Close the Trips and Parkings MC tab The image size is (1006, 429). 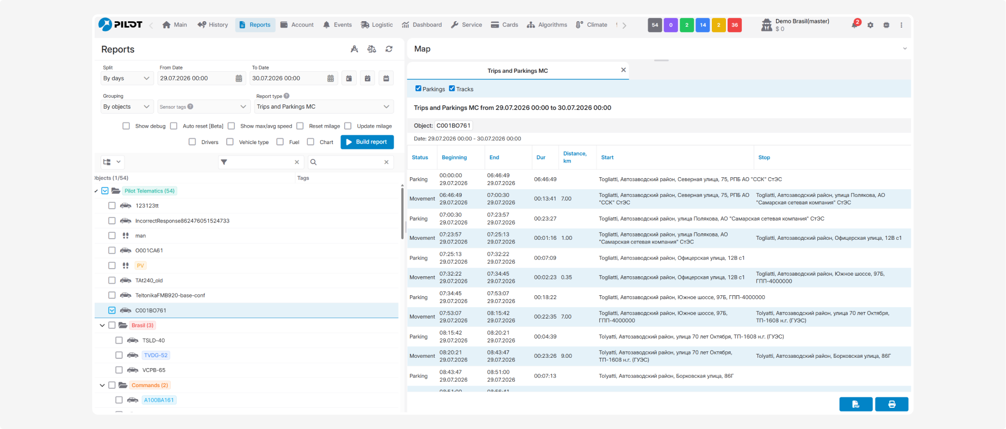623,70
